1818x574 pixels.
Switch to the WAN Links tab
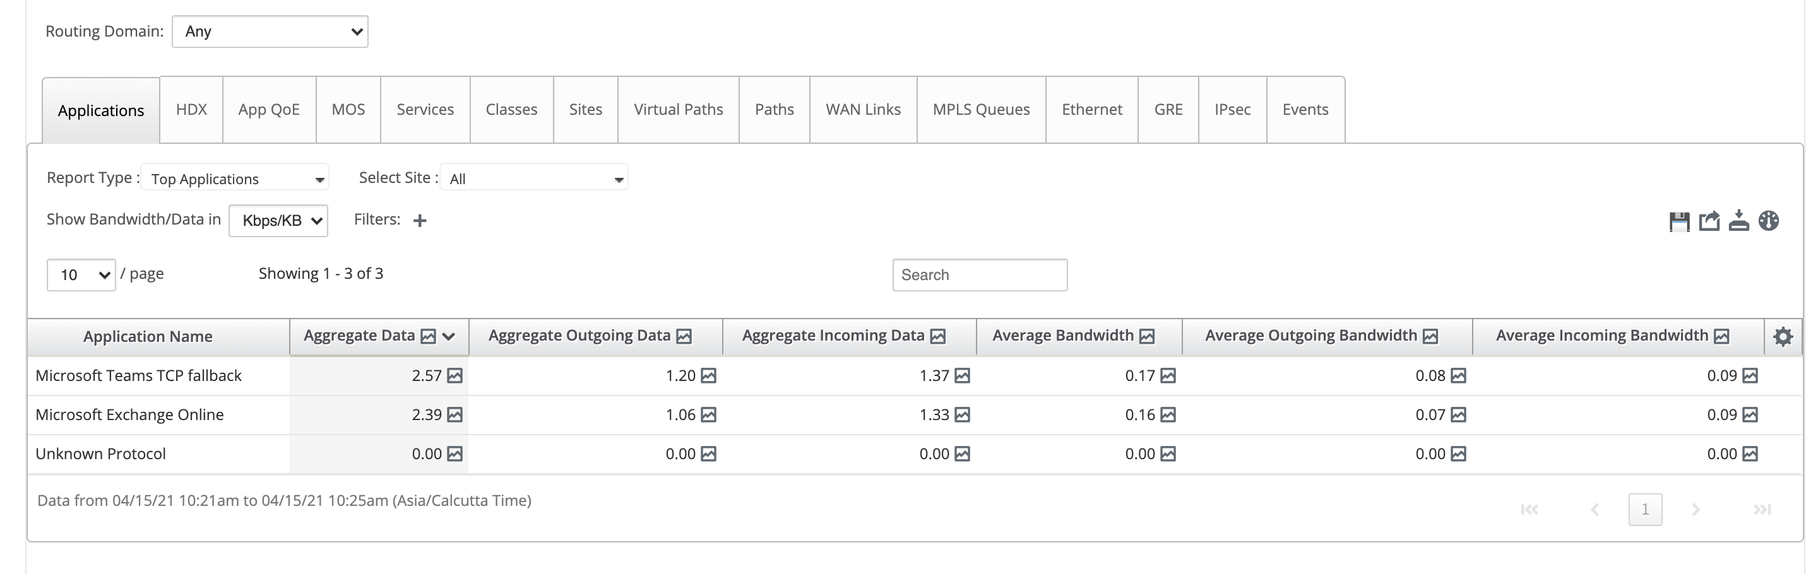point(863,109)
